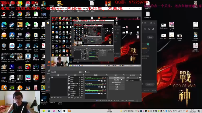The height and width of the screenshot is (113, 202).
Task: Click the 退出 exit button in OBS controls
Action: [117, 89]
